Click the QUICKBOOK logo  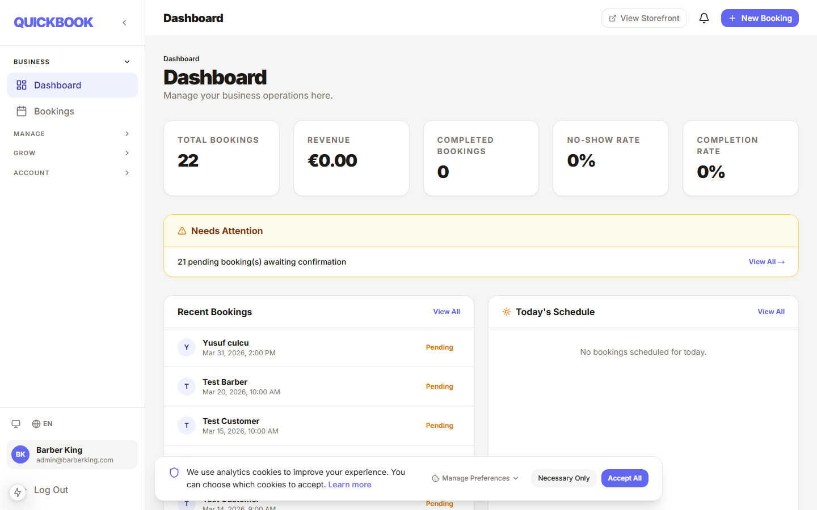coord(53,23)
